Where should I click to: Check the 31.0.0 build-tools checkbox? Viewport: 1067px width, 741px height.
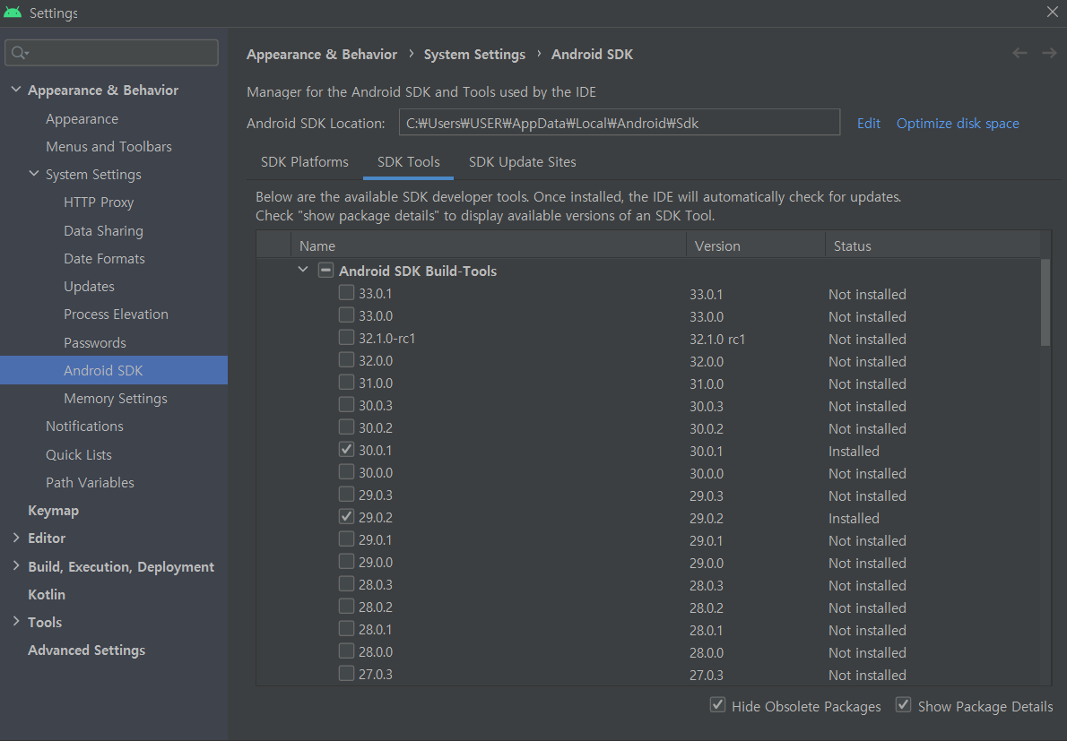[346, 383]
